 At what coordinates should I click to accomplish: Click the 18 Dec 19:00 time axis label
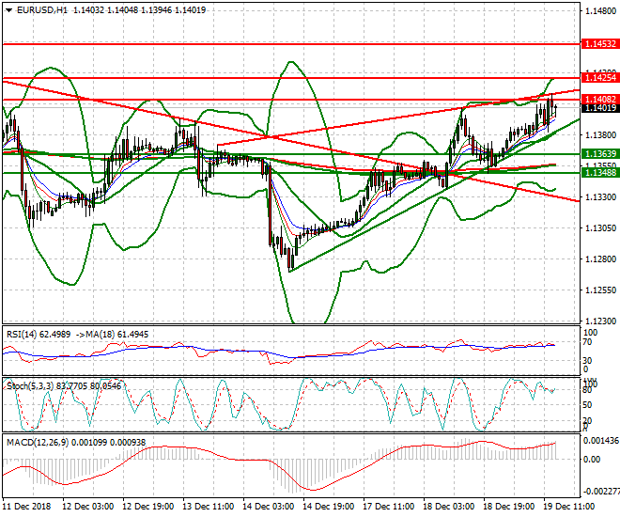click(509, 507)
